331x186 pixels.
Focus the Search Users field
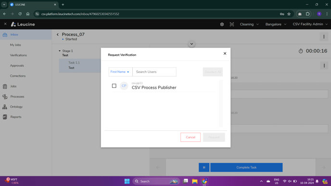click(154, 72)
